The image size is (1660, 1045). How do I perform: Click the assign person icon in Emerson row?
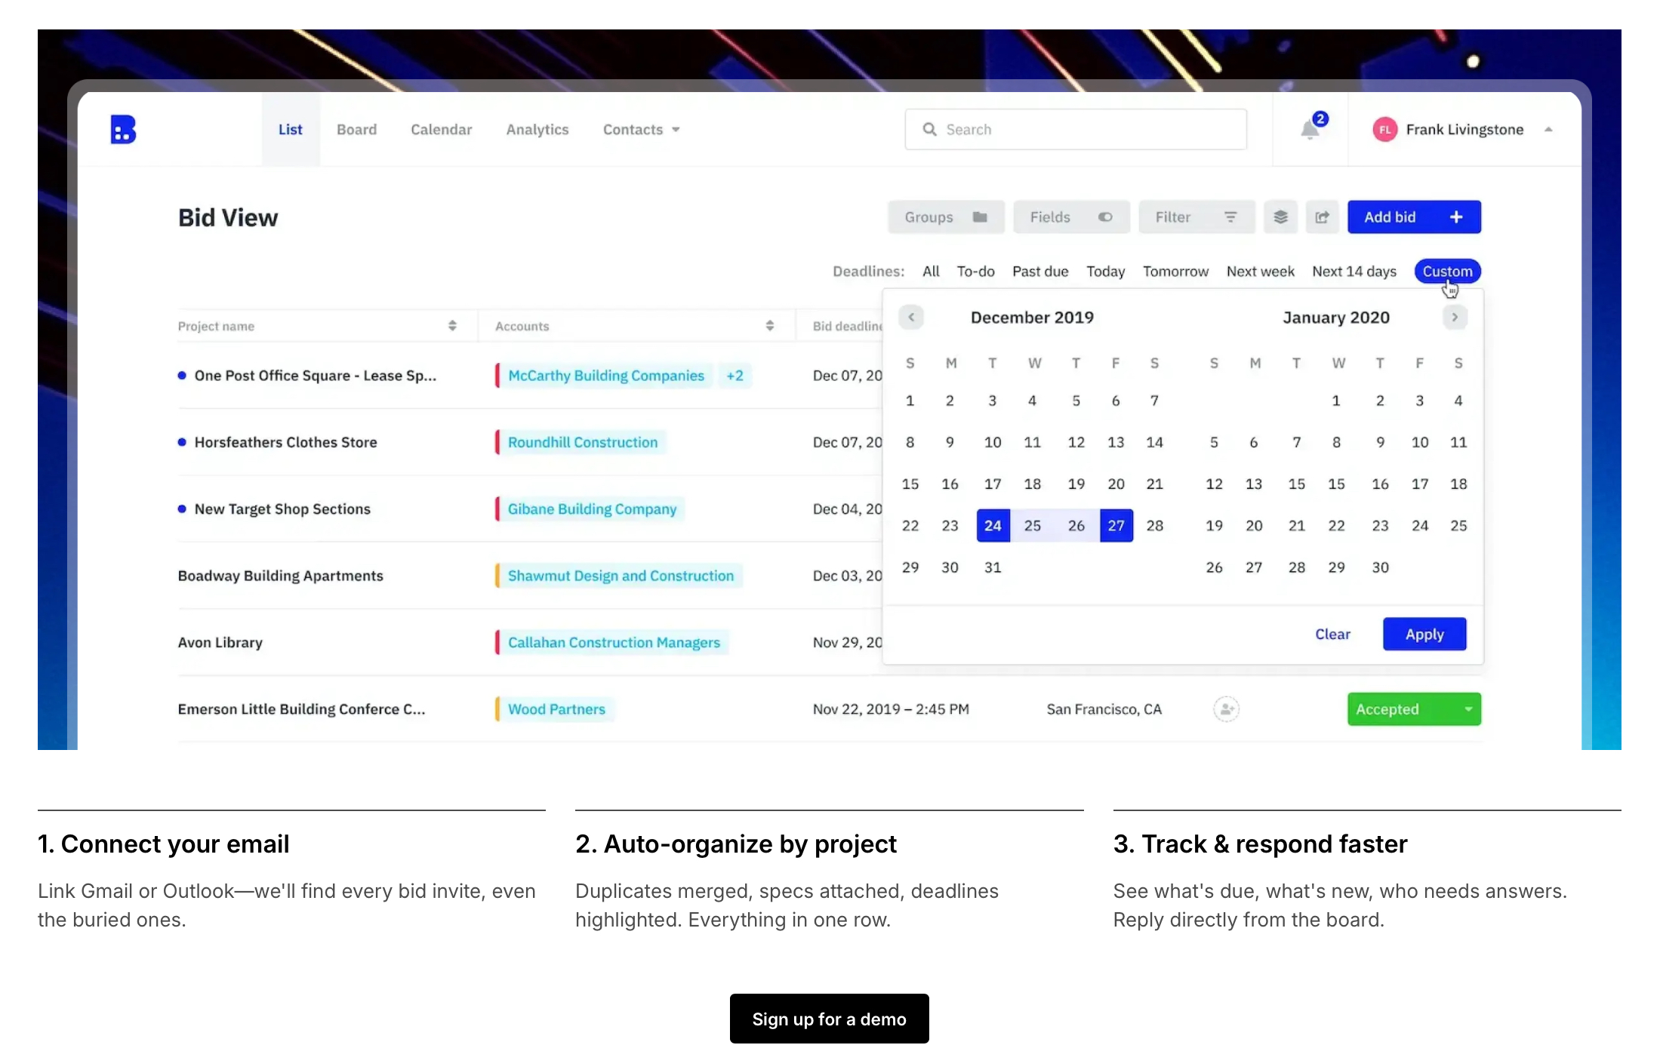pyautogui.click(x=1226, y=709)
